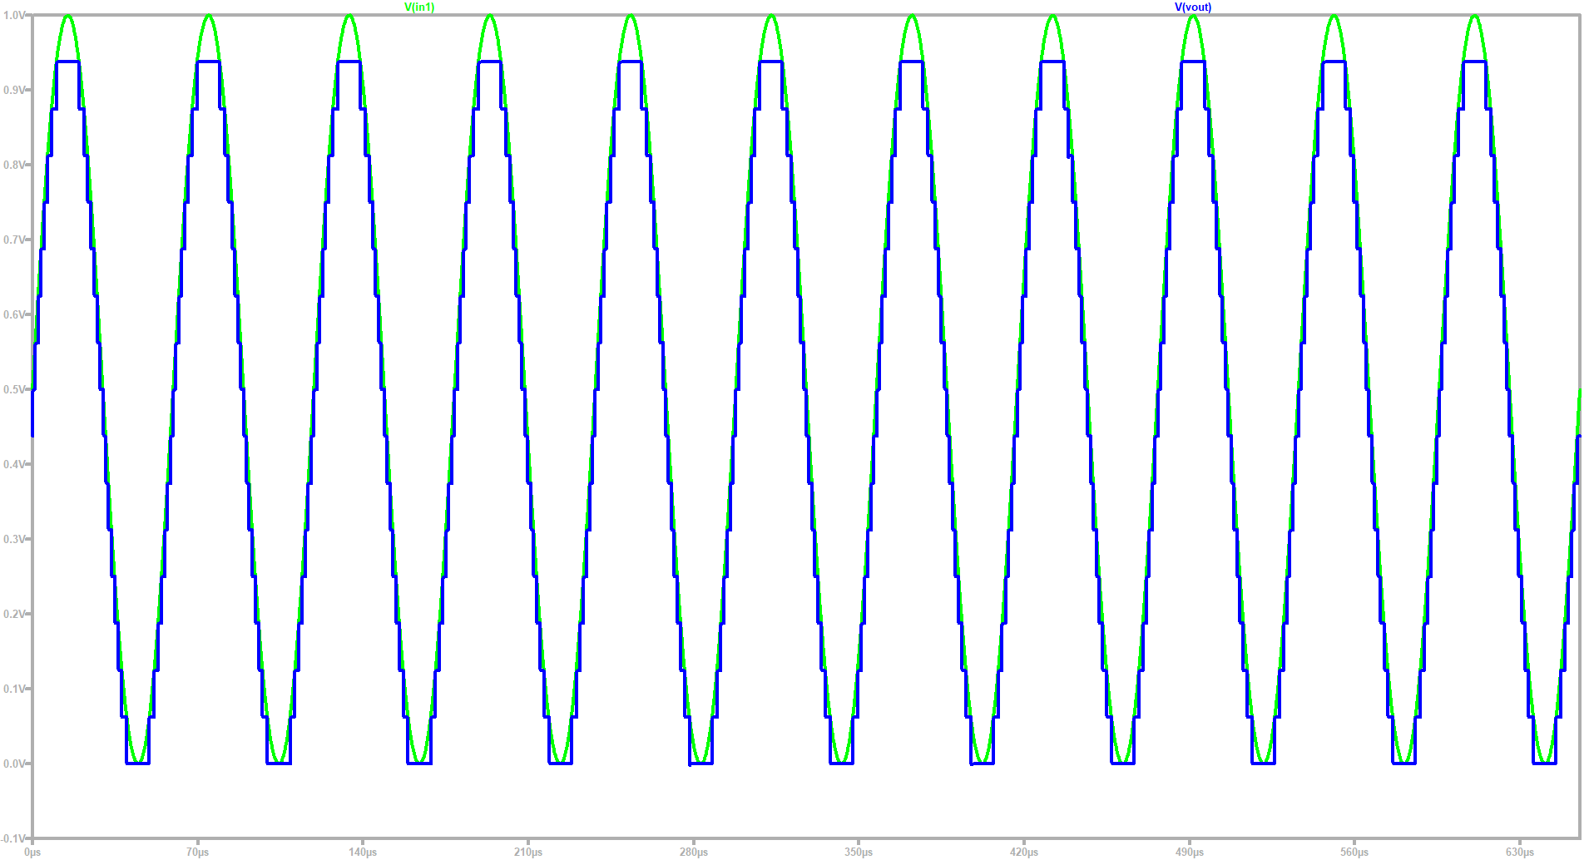Select the 70µs time axis label
1594x860 pixels.
pos(198,853)
